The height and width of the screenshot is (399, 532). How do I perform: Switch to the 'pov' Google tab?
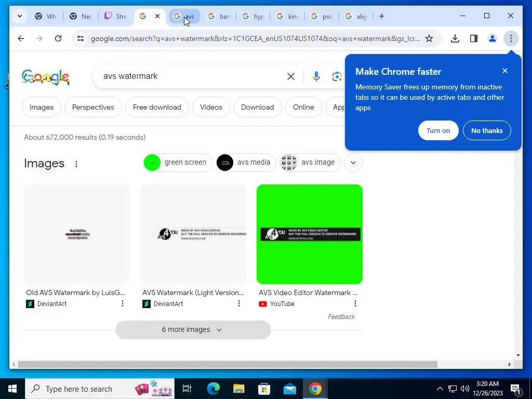coord(321,16)
